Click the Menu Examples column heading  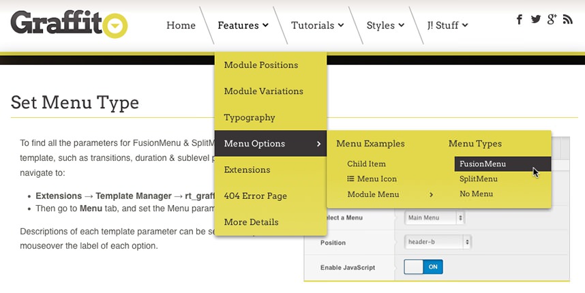[370, 144]
